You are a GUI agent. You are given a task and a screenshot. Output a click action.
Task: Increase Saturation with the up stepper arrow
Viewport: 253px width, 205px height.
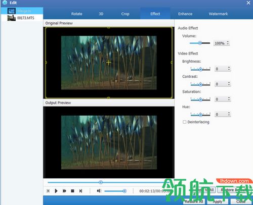coord(229,97)
